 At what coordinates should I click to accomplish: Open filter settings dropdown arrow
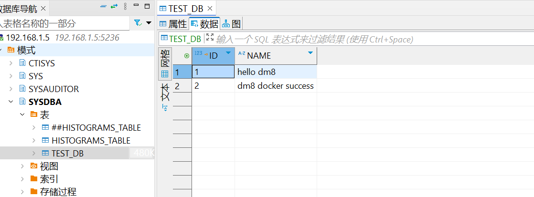149,23
